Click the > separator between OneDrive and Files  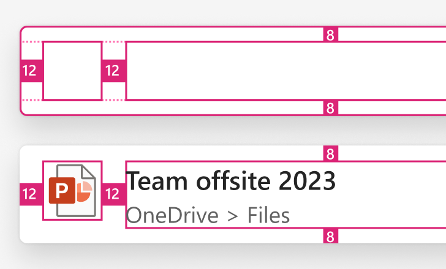point(233,216)
